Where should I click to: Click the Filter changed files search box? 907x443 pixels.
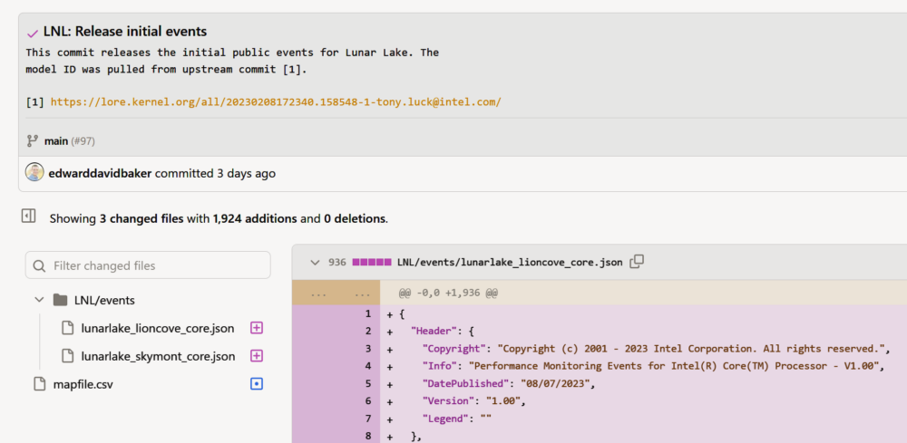148,265
